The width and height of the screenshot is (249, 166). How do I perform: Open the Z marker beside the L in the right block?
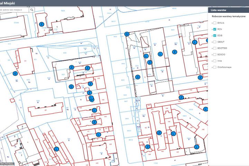pos(175,52)
